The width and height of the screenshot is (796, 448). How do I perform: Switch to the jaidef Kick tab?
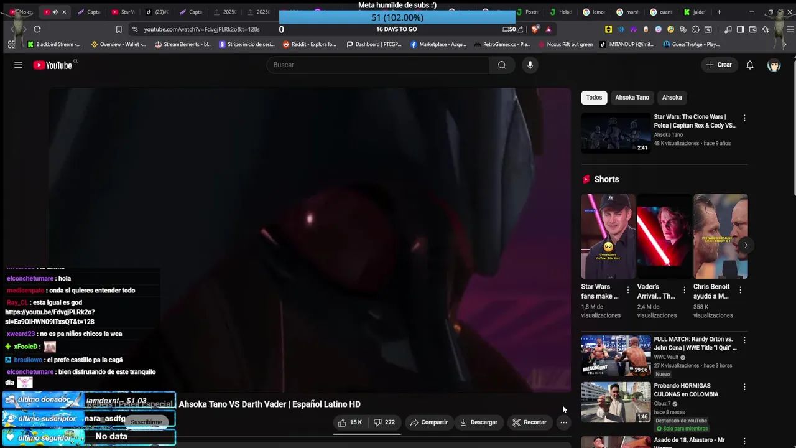click(x=695, y=12)
